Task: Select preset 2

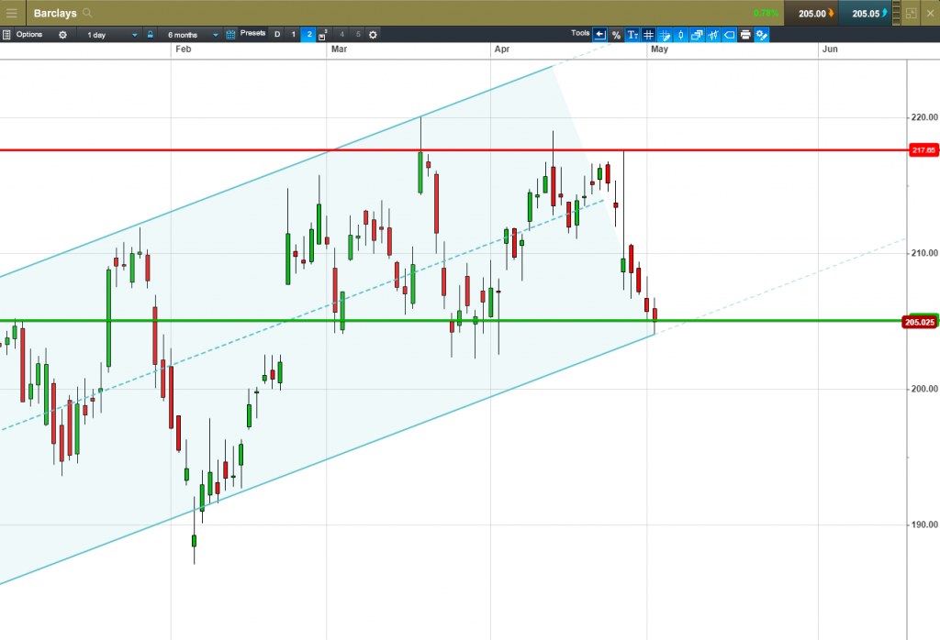Action: [x=309, y=35]
